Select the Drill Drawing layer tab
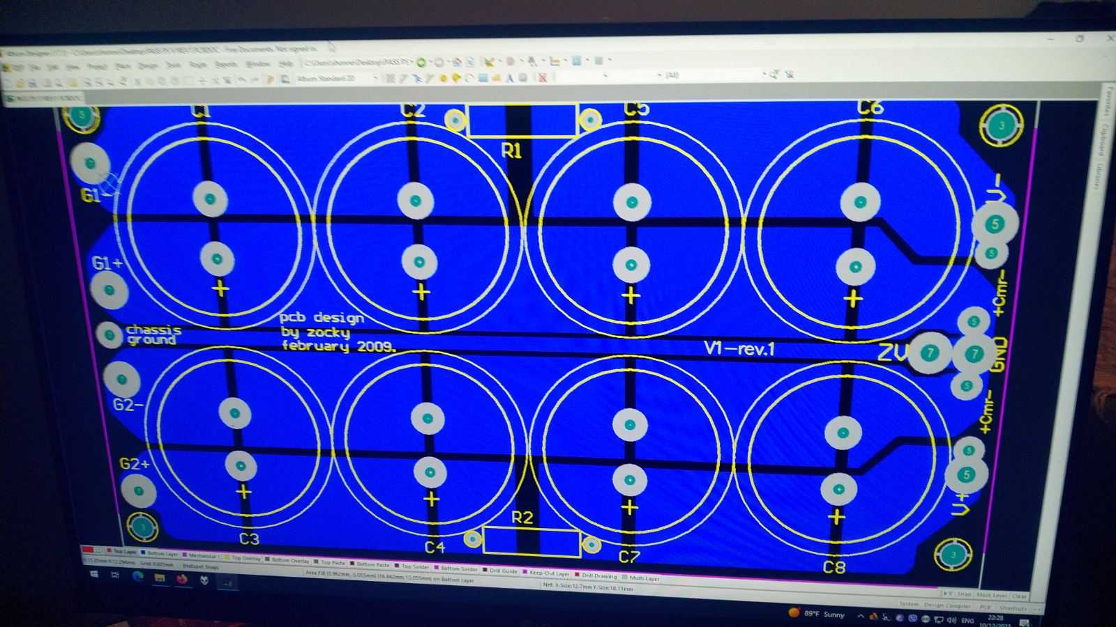This screenshot has width=1116, height=627. coord(599,575)
